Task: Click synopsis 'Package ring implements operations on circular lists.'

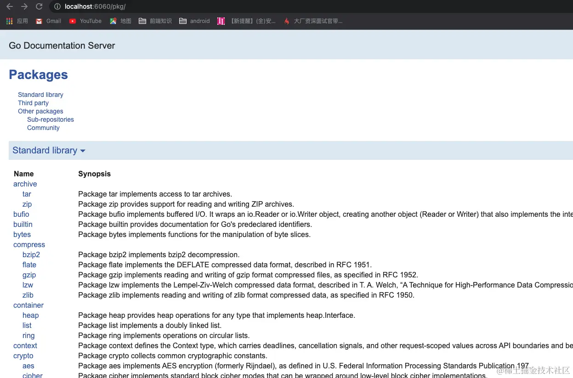Action: pyautogui.click(x=164, y=335)
